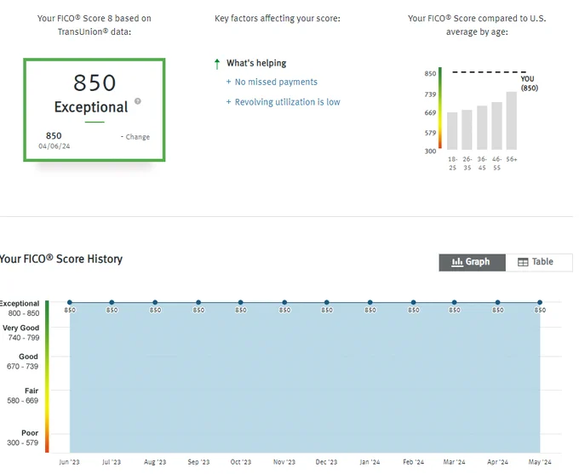Switch to Graph view
The width and height of the screenshot is (579, 474).
pyautogui.click(x=472, y=262)
